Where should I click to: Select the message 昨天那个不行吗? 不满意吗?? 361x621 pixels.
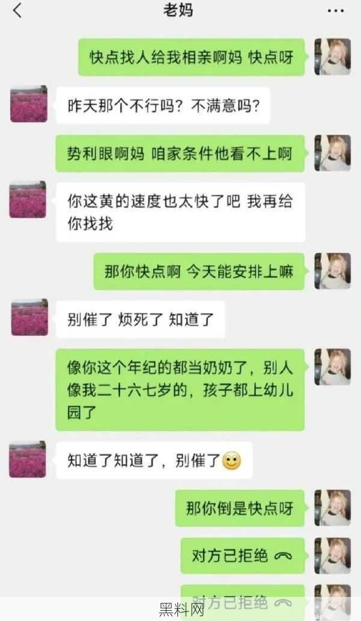(162, 105)
